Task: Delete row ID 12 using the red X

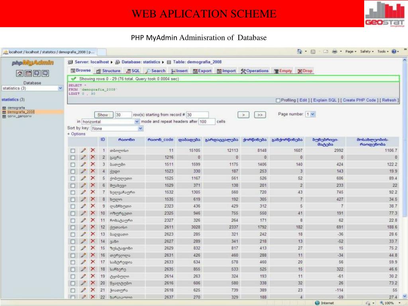Action: click(x=92, y=227)
